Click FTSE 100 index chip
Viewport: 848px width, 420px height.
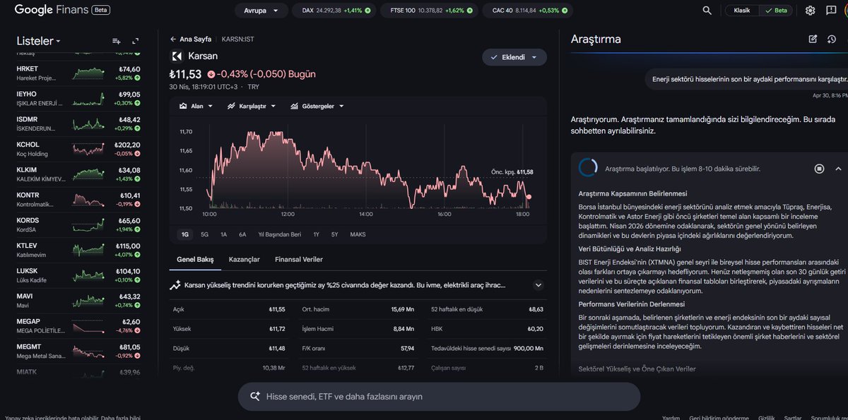430,11
